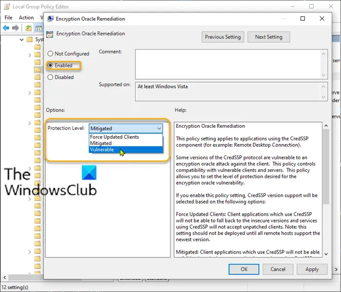Click Supported on scroll down arrow
Screen dimensions: 341x292
point(323,97)
